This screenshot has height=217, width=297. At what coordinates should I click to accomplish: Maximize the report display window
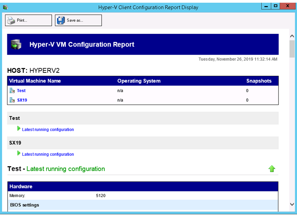coord(275,6)
